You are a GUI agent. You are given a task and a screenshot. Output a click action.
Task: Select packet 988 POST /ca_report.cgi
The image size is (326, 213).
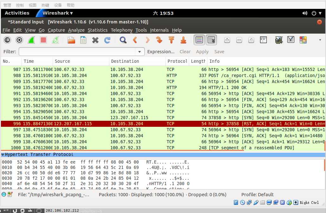tap(163, 75)
